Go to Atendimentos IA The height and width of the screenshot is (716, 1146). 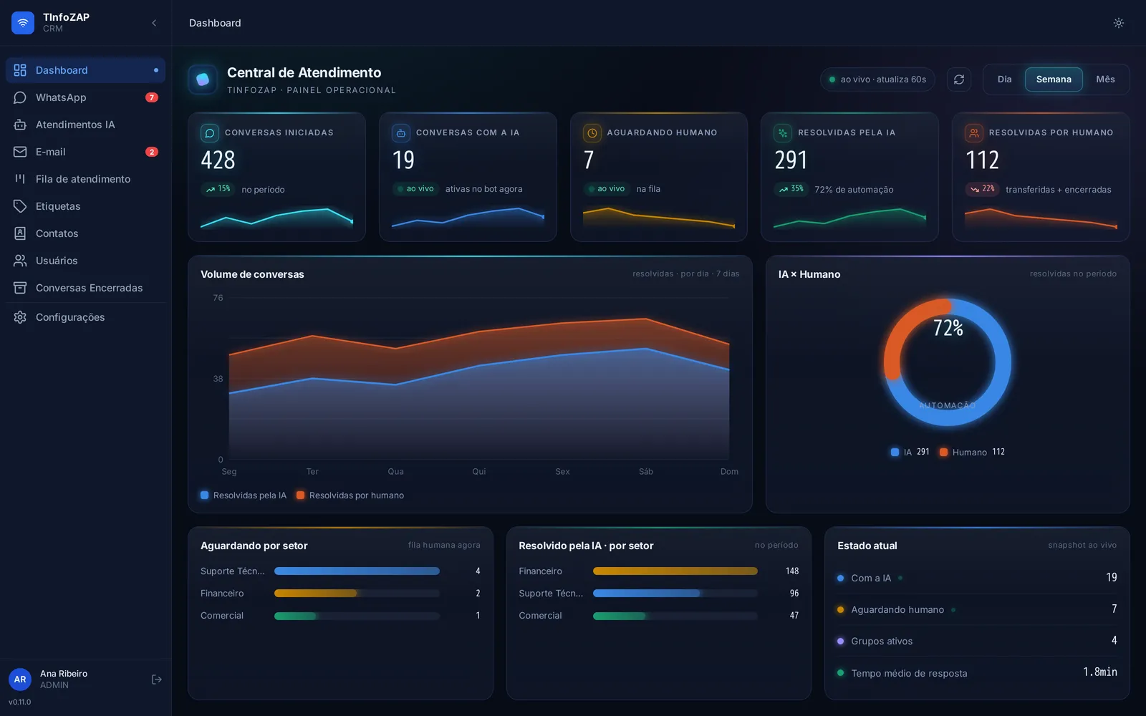coord(85,125)
